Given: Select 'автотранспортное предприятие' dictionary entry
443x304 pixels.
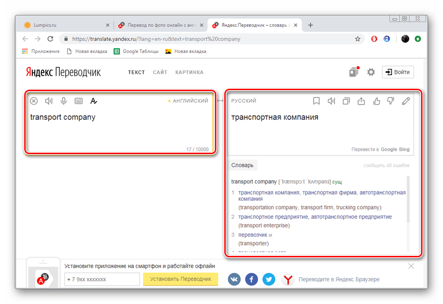Looking at the screenshot, I should (352, 217).
